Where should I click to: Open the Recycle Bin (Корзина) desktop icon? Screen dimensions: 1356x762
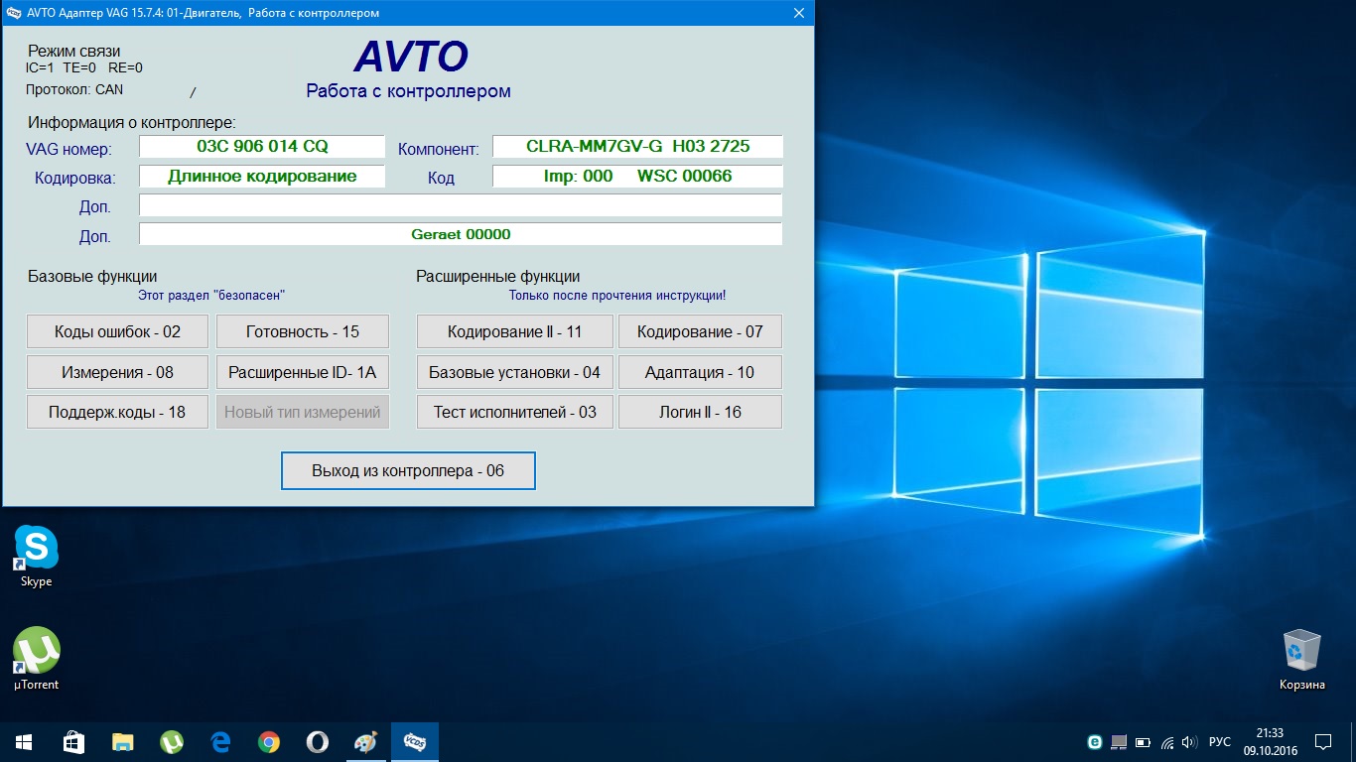click(1301, 652)
